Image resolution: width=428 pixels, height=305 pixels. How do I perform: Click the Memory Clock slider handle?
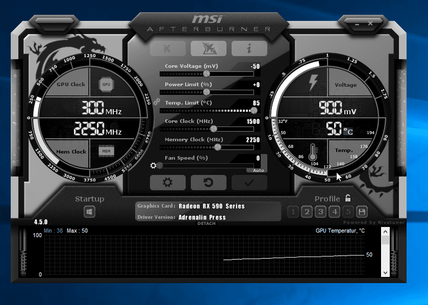[217, 147]
